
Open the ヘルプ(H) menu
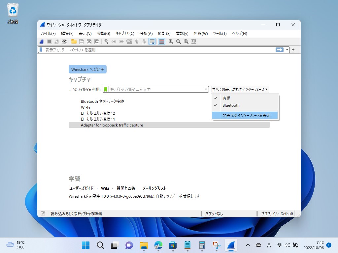coord(240,34)
